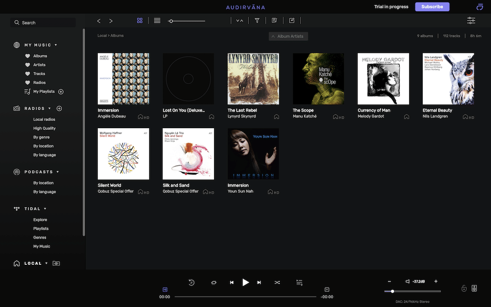Increase volume with plus button
The height and width of the screenshot is (307, 491).
436,281
